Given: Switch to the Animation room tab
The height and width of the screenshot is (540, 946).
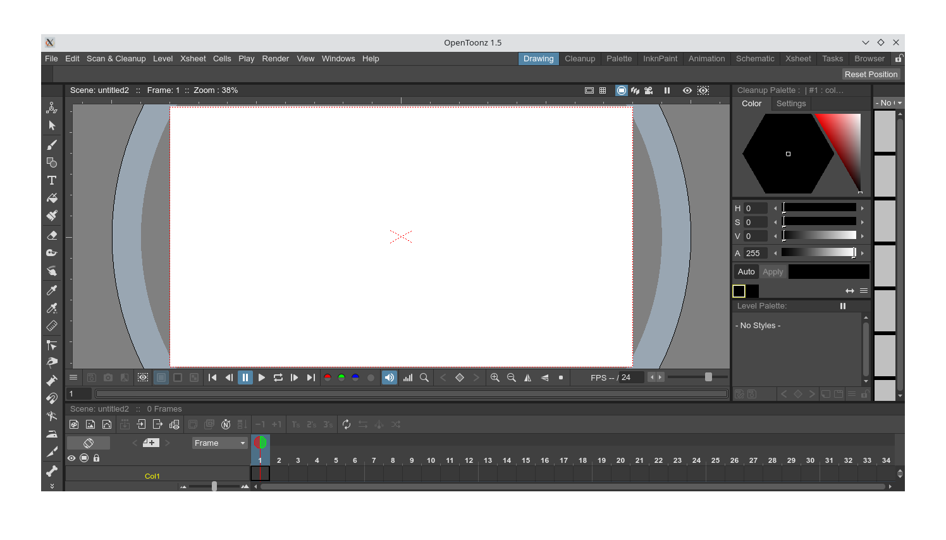Looking at the screenshot, I should pos(706,59).
